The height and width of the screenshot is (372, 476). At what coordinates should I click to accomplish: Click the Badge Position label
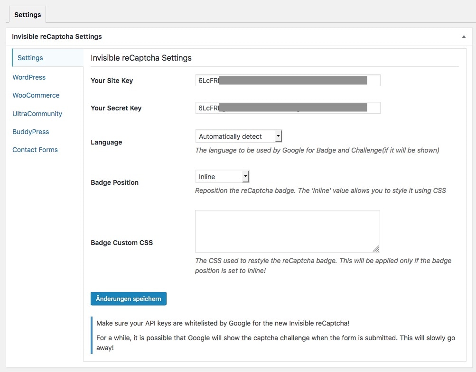[x=115, y=182]
